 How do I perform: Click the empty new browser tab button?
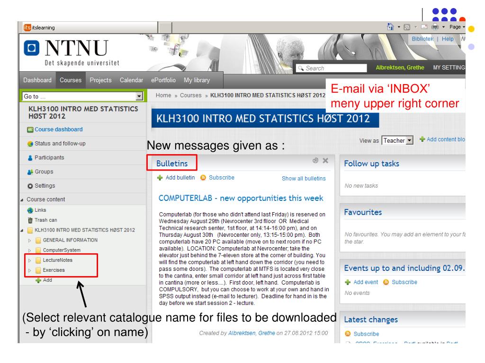click(x=165, y=27)
